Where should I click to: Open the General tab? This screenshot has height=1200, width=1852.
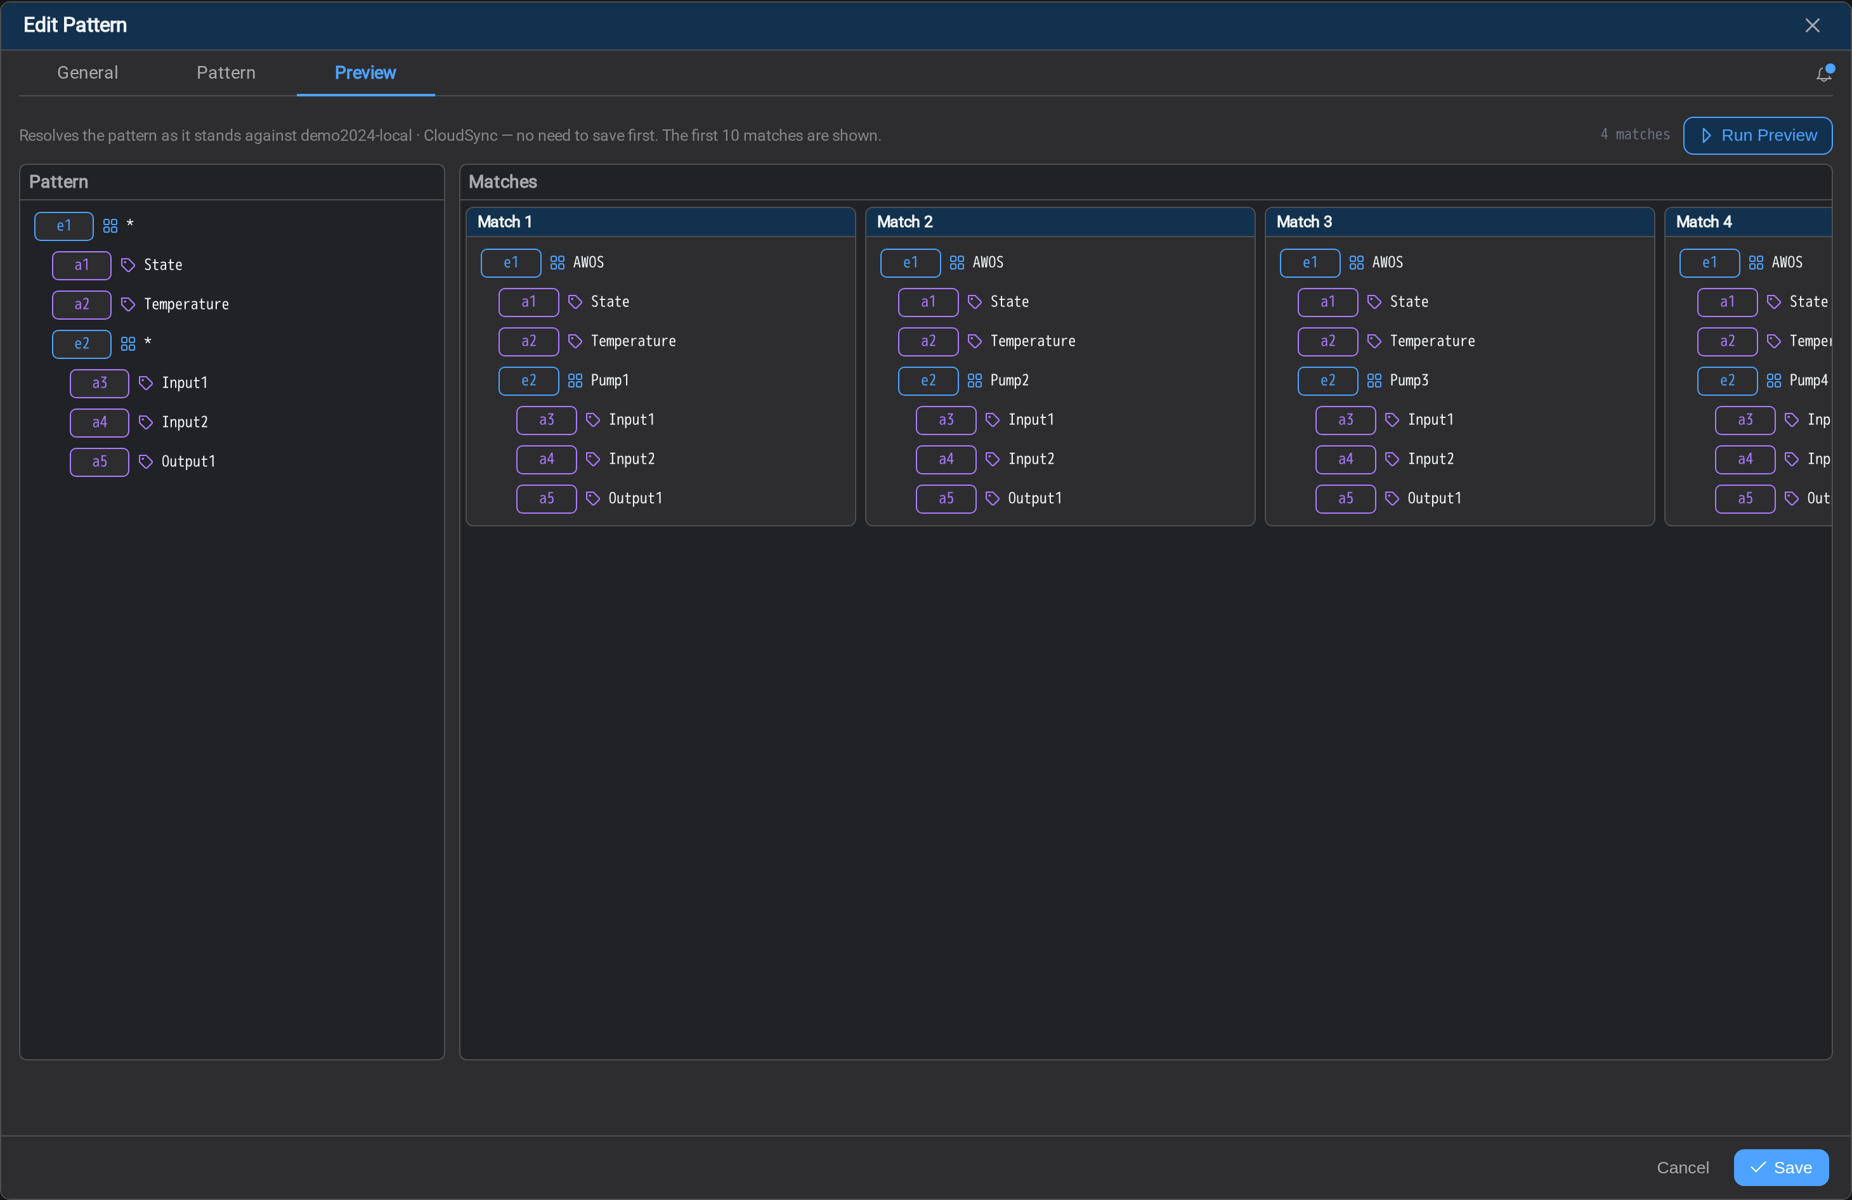[87, 72]
